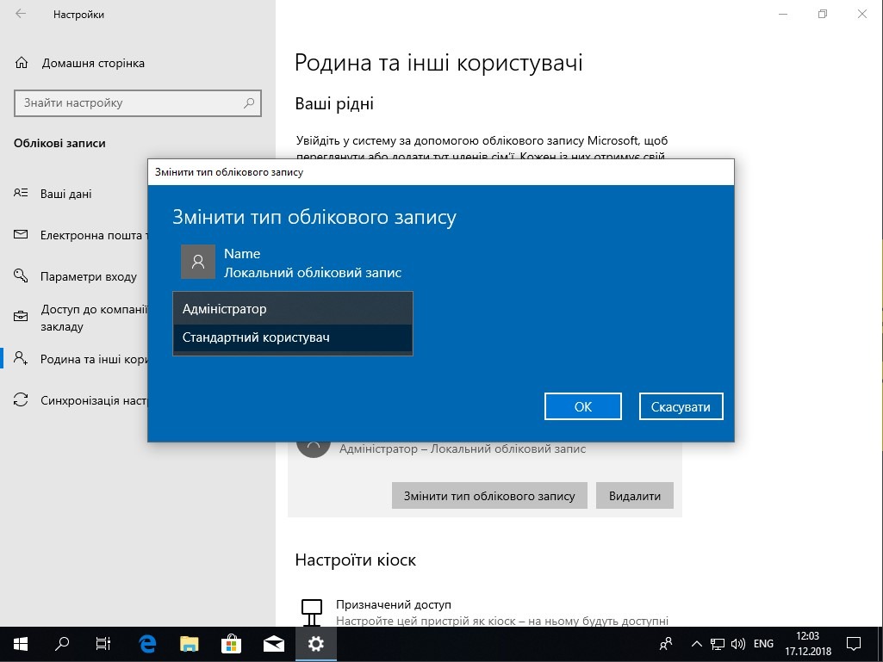Open File Explorer from taskbar
Image resolution: width=883 pixels, height=662 pixels.
tap(190, 643)
